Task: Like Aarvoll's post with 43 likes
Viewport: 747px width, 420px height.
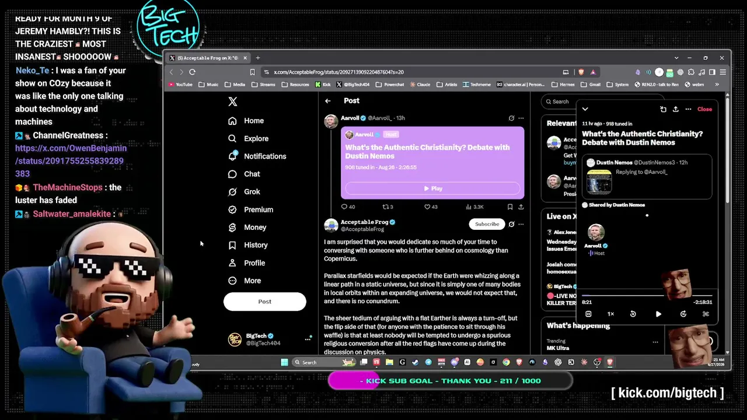Action: 431,206
